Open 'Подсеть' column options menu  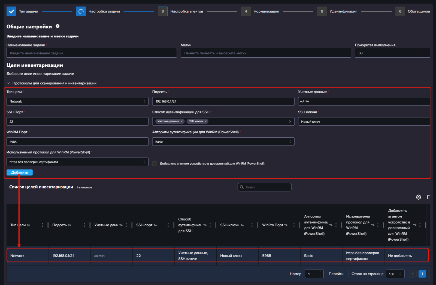[x=84, y=225]
